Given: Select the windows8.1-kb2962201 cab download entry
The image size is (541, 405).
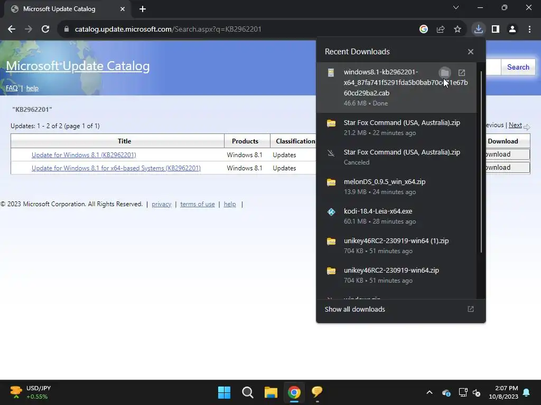Looking at the screenshot, I should point(396,88).
